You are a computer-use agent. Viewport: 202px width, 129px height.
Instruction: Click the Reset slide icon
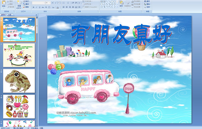(x=26, y=4)
